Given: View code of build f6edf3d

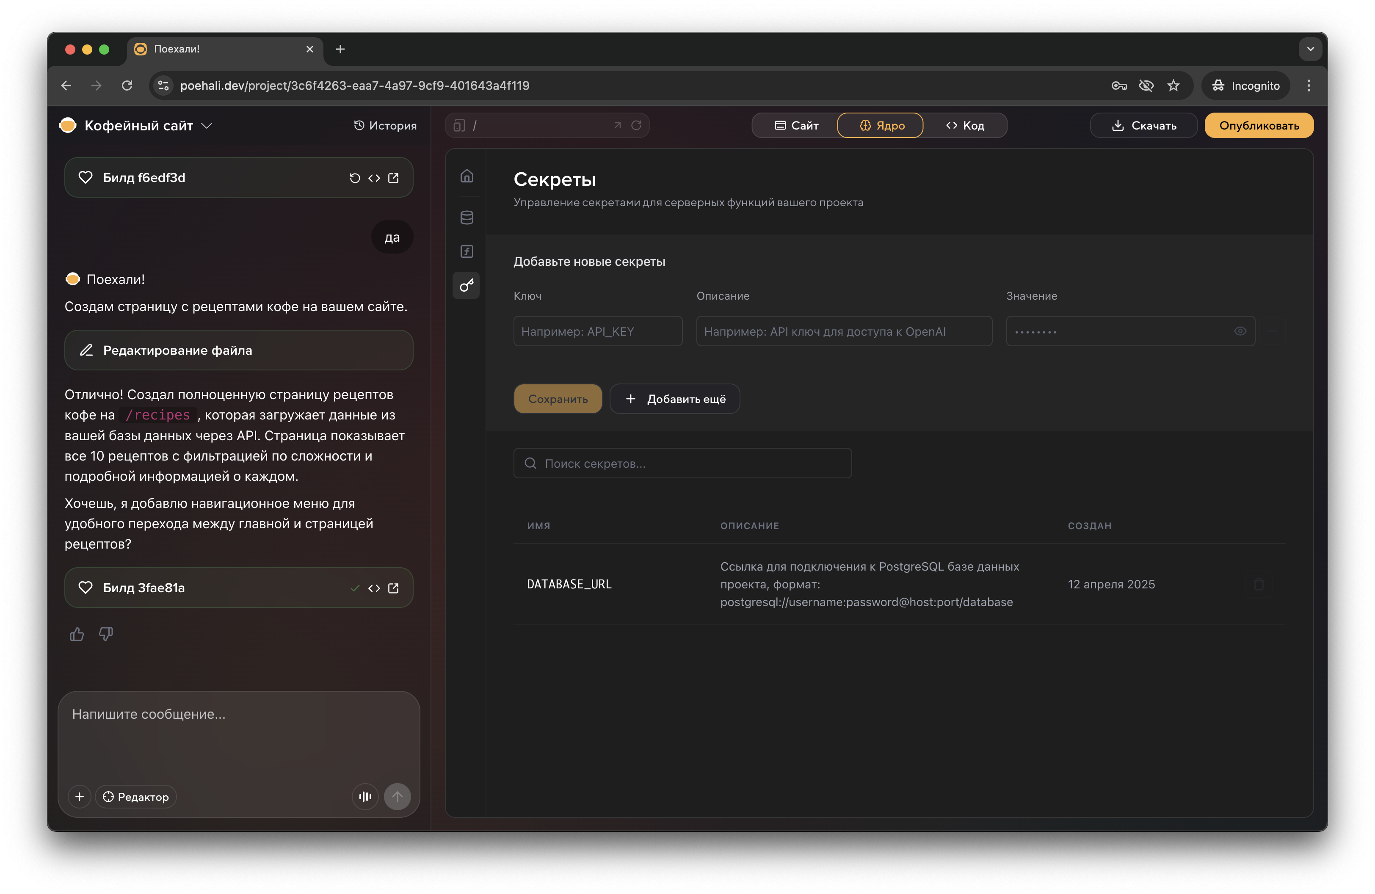Looking at the screenshot, I should (x=374, y=178).
